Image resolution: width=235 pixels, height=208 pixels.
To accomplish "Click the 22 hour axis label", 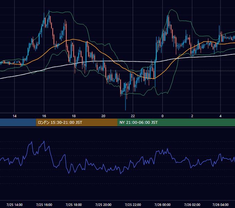I will (133, 116).
